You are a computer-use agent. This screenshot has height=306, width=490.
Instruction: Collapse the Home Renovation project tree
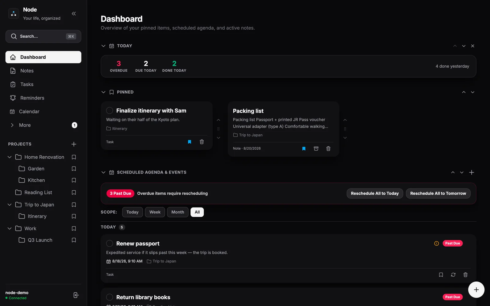click(9, 157)
